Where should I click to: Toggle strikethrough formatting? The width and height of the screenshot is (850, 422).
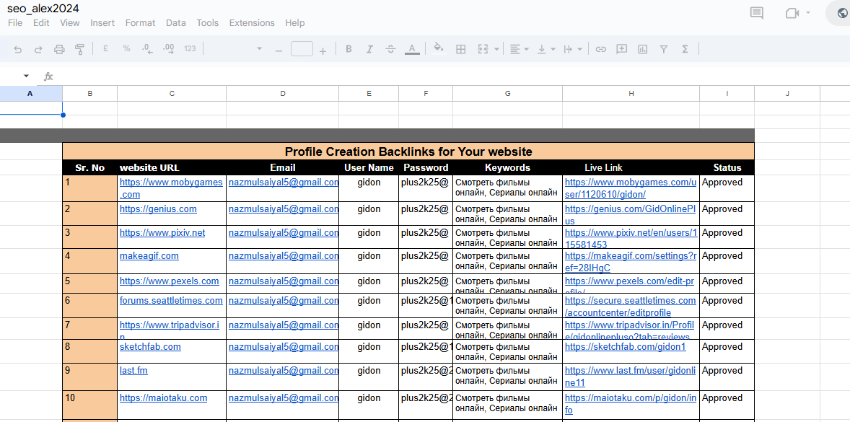(x=390, y=49)
